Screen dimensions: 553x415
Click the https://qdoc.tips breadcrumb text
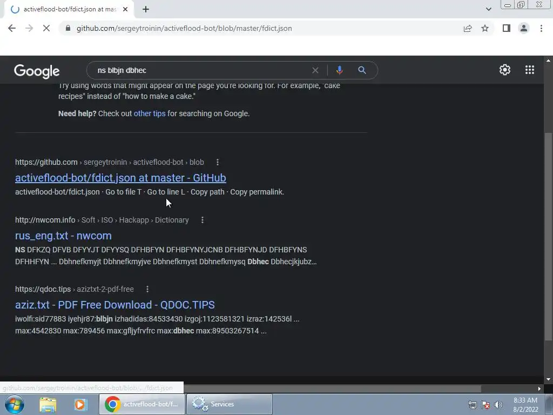tap(43, 289)
